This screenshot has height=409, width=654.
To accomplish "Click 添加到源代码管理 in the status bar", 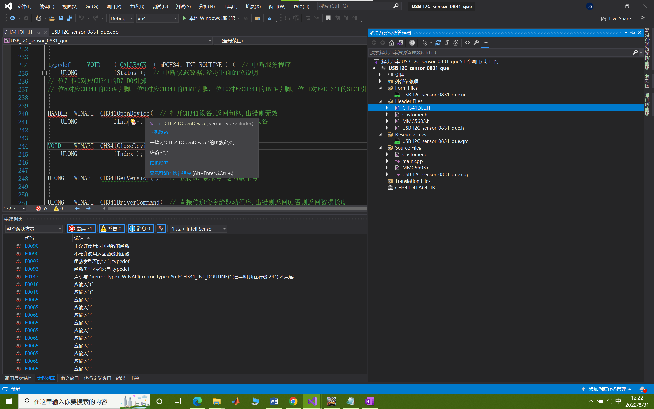I will [x=607, y=389].
